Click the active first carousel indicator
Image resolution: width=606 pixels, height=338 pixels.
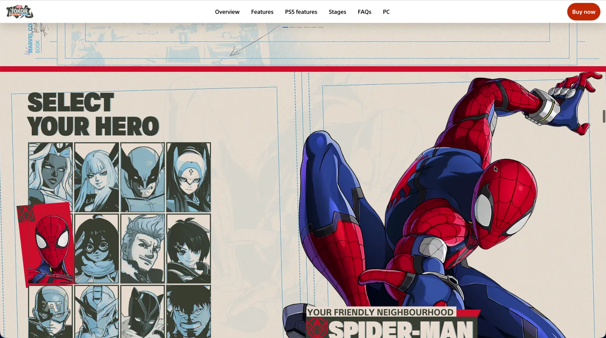(x=286, y=27)
